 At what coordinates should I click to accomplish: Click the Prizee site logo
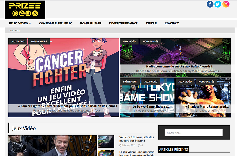point(25,10)
